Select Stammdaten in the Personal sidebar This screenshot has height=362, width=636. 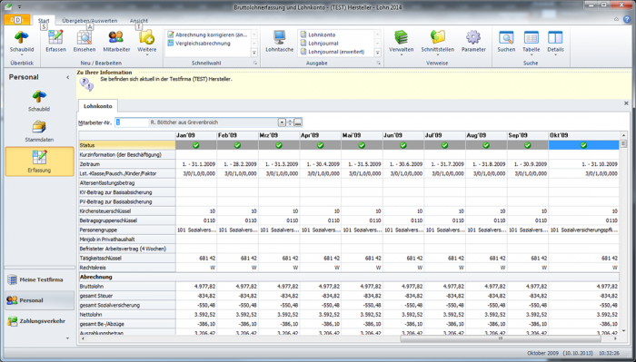coord(39,132)
